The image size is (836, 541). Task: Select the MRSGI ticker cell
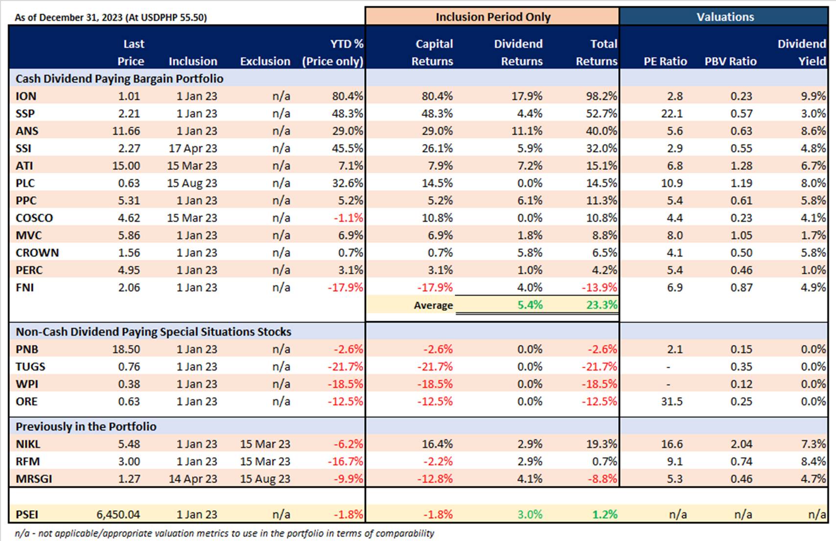point(34,479)
